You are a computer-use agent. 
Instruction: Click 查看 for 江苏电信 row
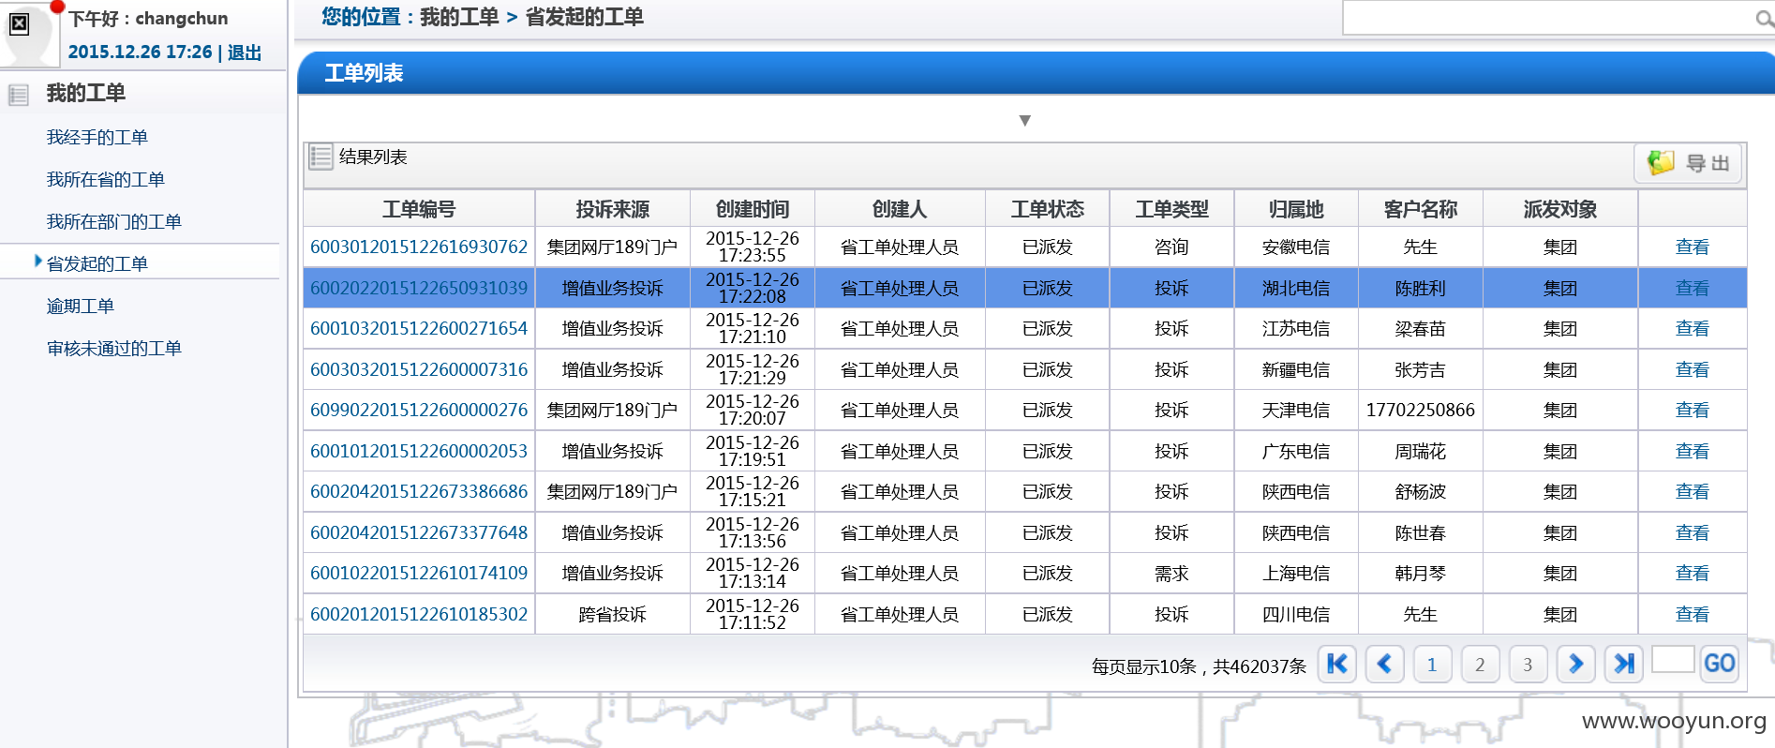pos(1692,328)
